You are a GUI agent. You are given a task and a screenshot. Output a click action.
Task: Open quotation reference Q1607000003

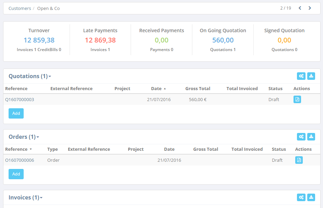20,99
